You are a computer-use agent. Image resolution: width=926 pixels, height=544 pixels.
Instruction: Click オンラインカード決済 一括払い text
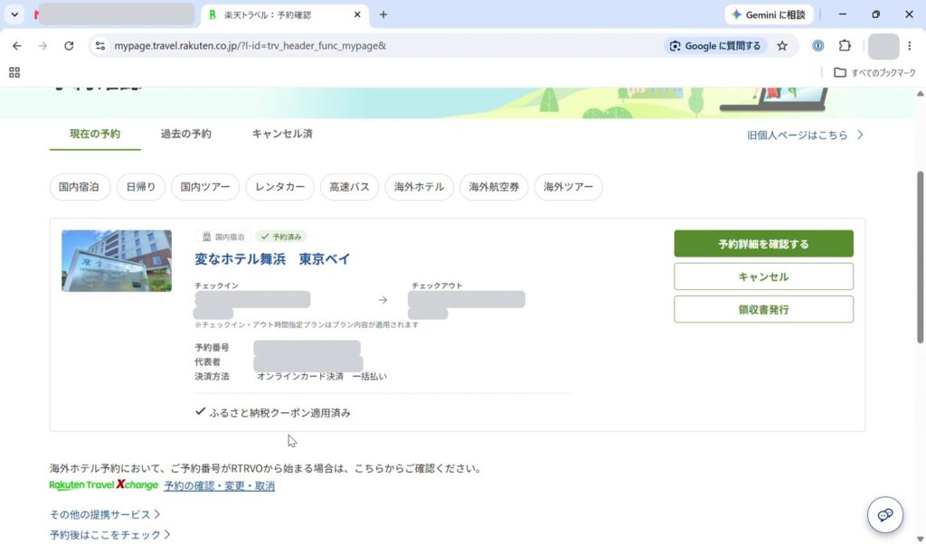(322, 377)
